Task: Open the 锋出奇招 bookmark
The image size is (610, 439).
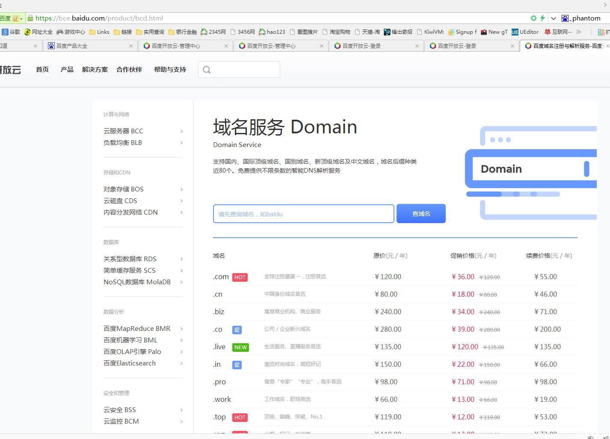Action: pos(398,32)
